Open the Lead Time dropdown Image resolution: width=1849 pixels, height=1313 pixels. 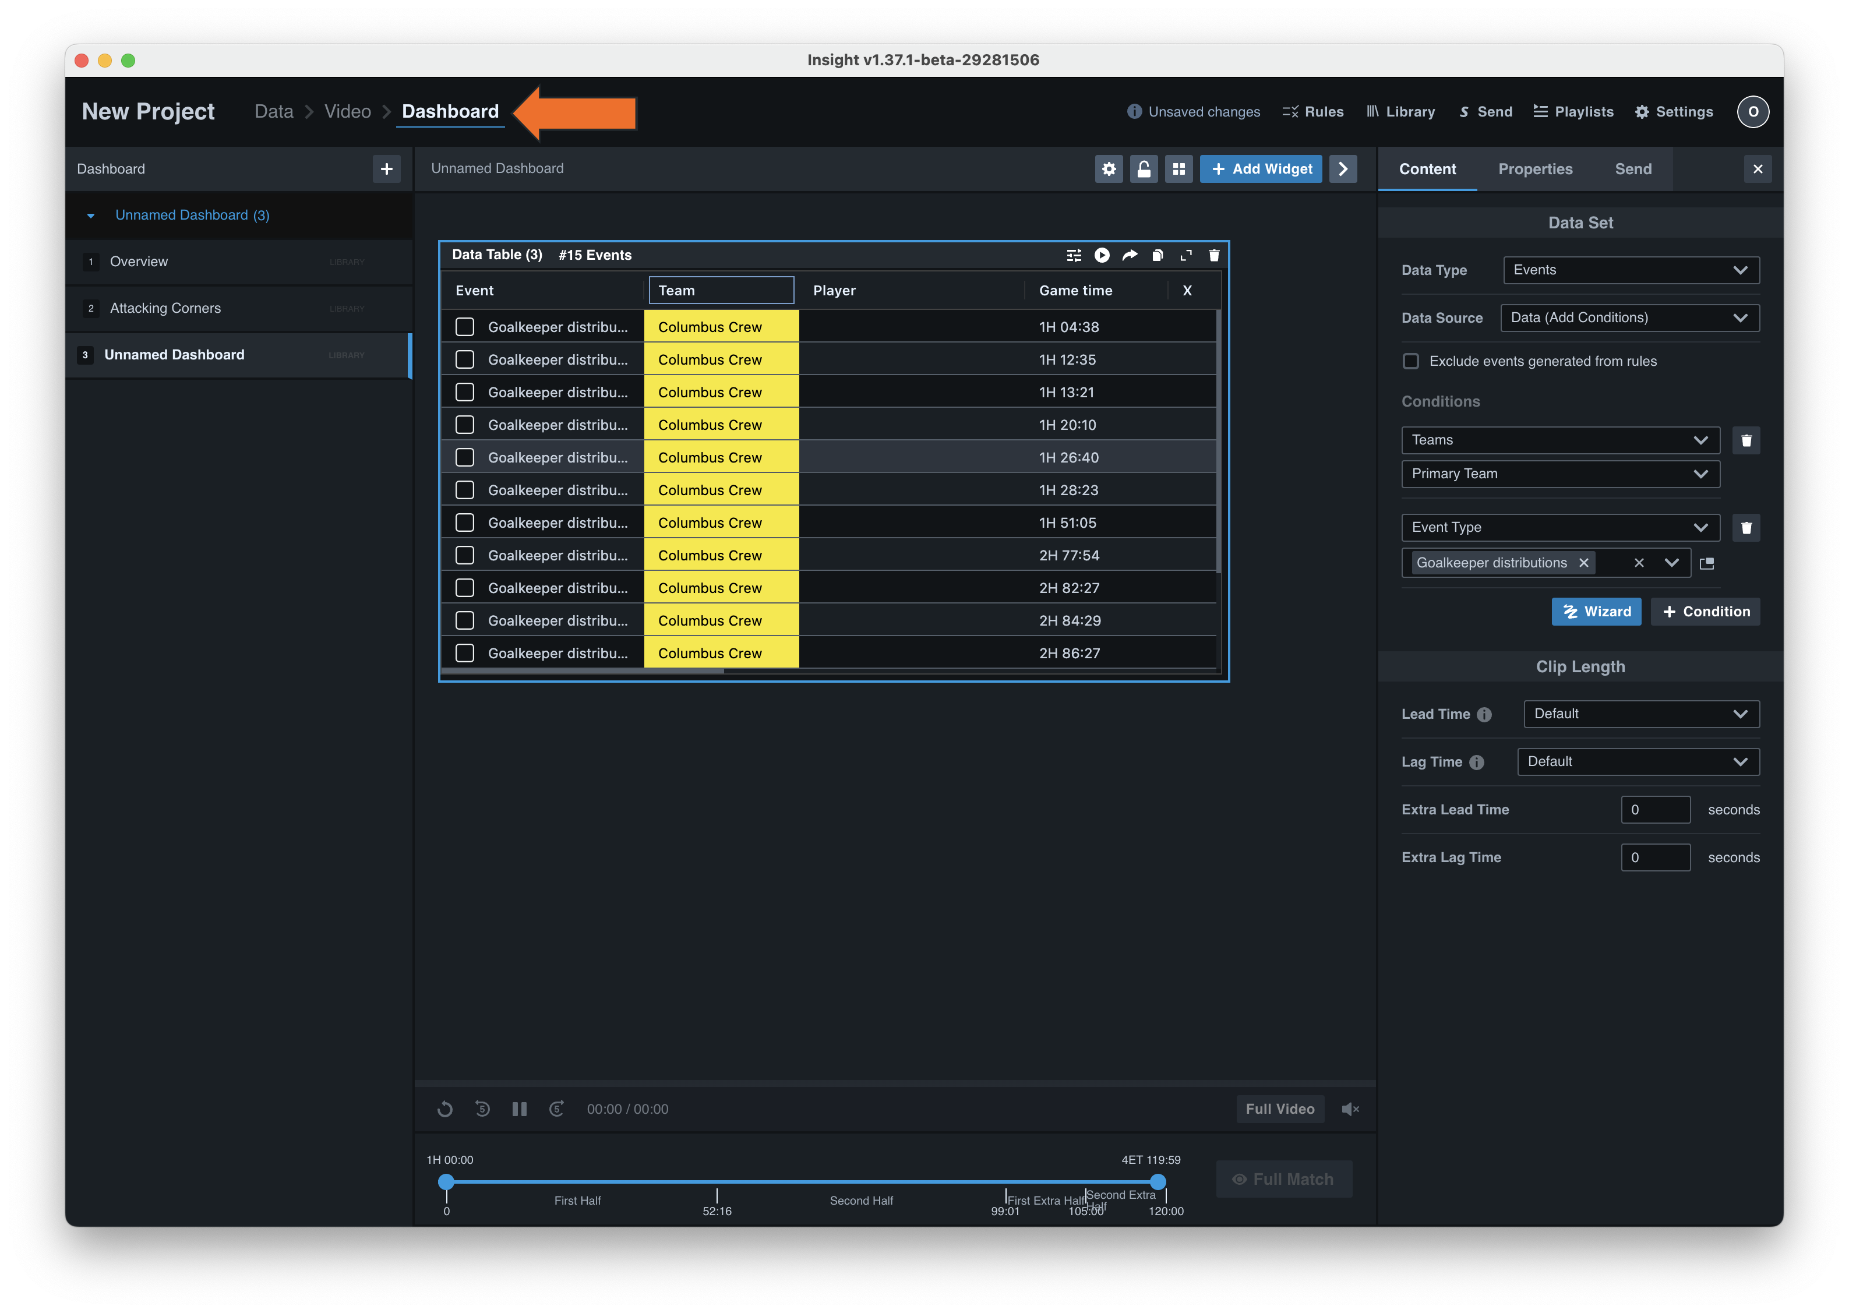(1641, 714)
